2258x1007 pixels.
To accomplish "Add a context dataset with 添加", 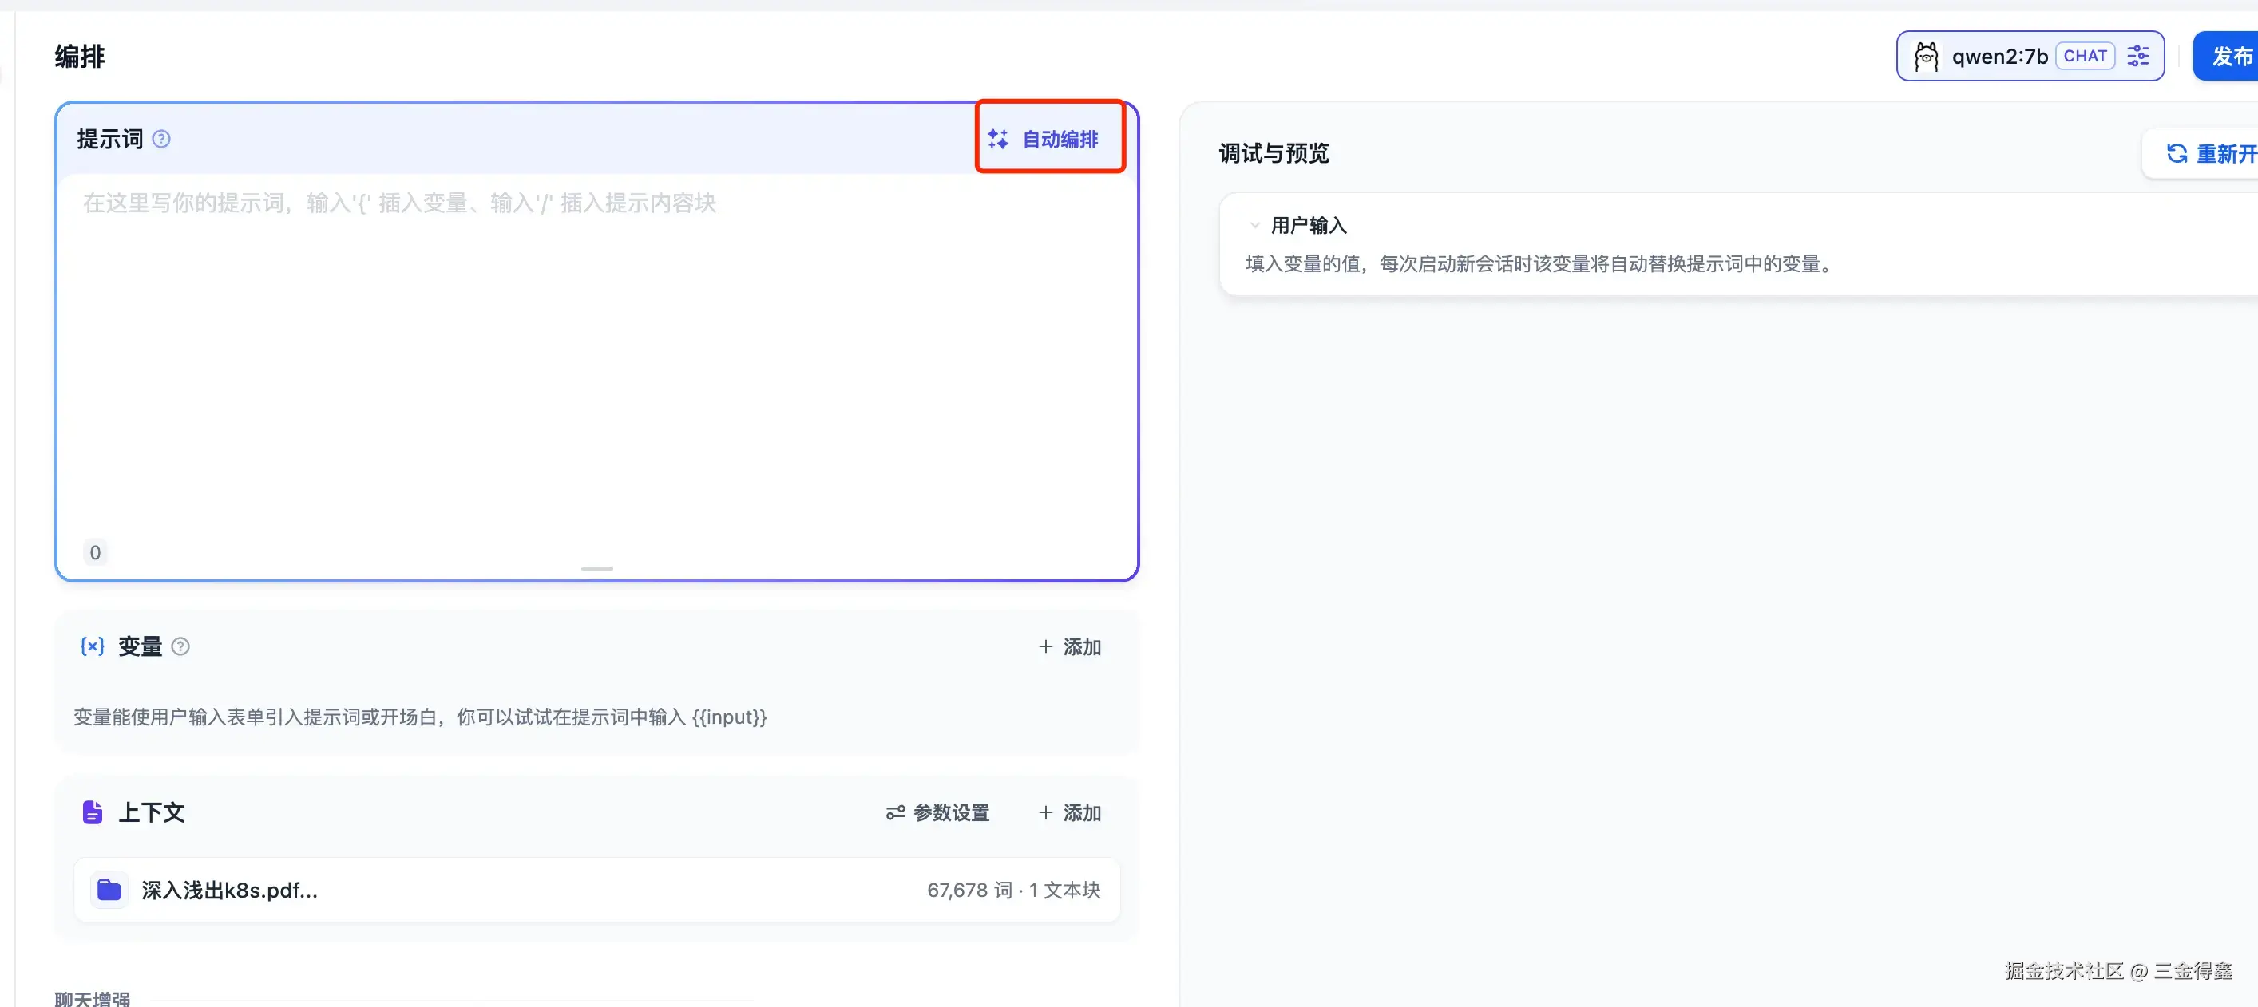I will [1069, 812].
